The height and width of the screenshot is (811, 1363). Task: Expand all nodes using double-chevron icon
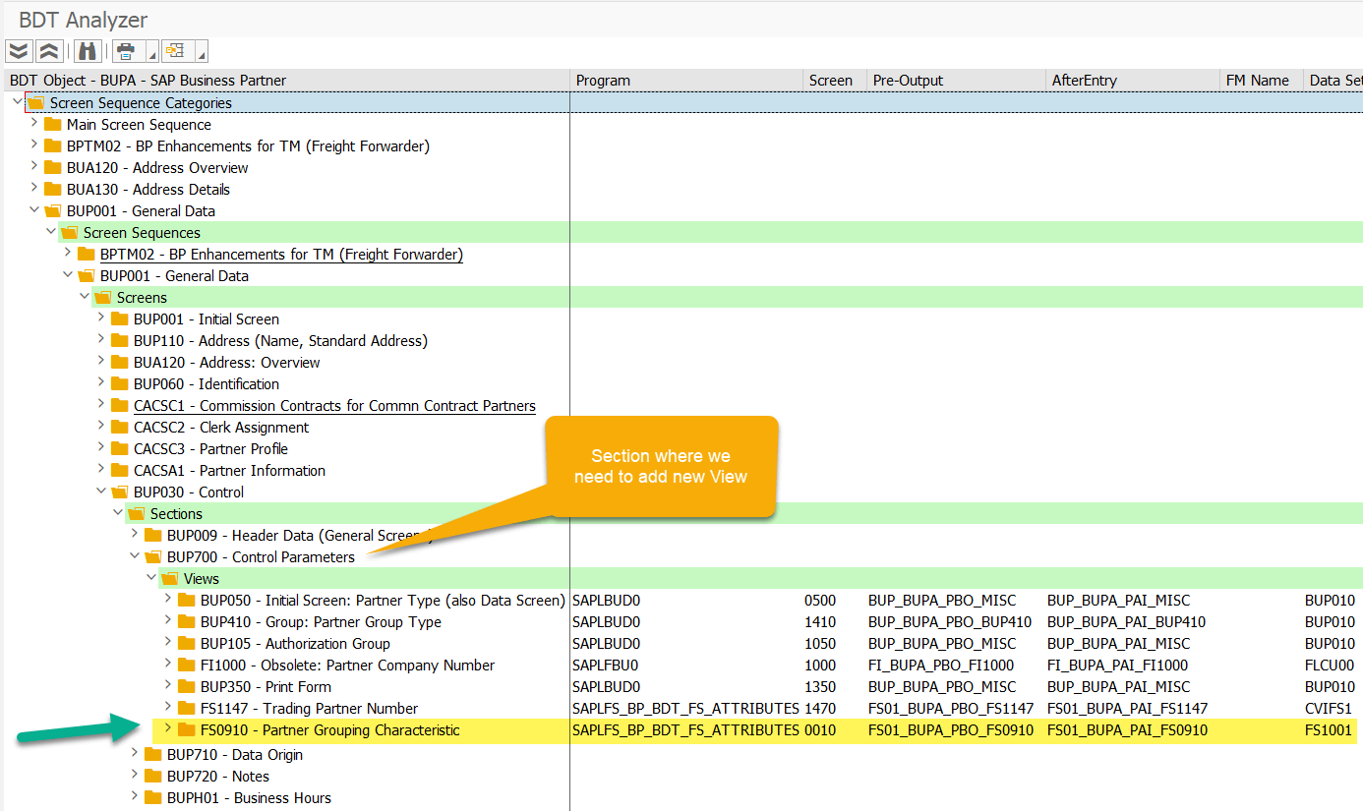pos(18,50)
